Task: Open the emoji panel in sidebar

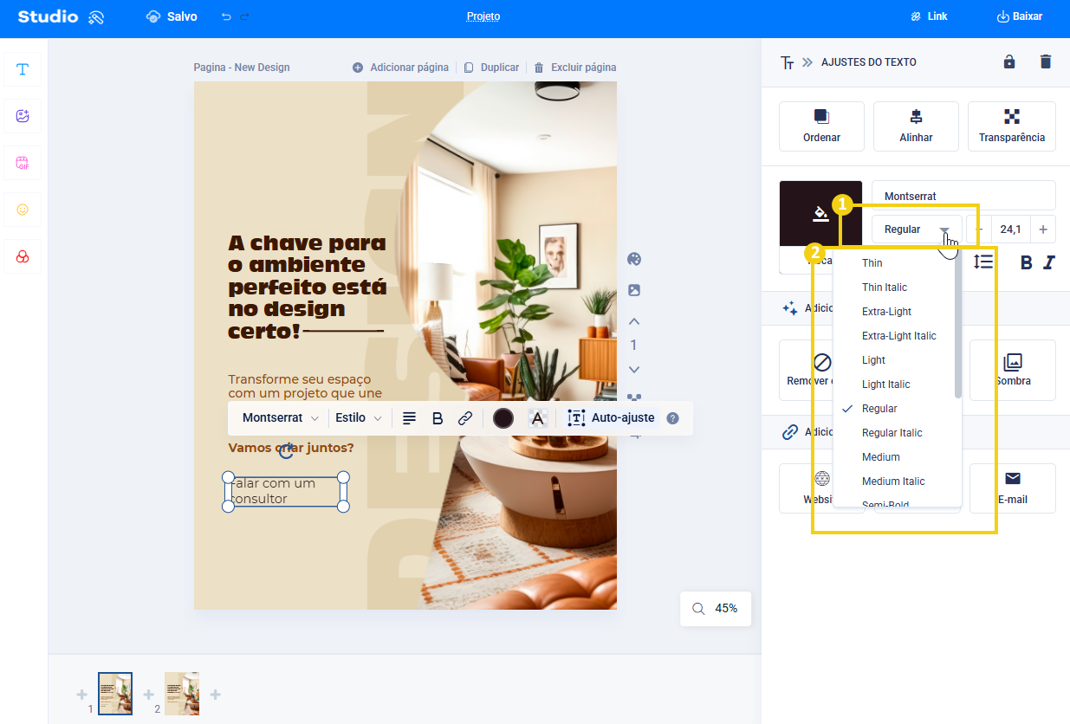Action: point(23,210)
